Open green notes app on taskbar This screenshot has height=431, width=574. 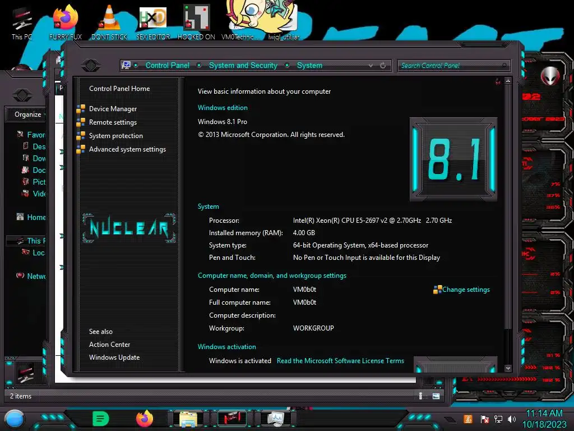pyautogui.click(x=101, y=419)
